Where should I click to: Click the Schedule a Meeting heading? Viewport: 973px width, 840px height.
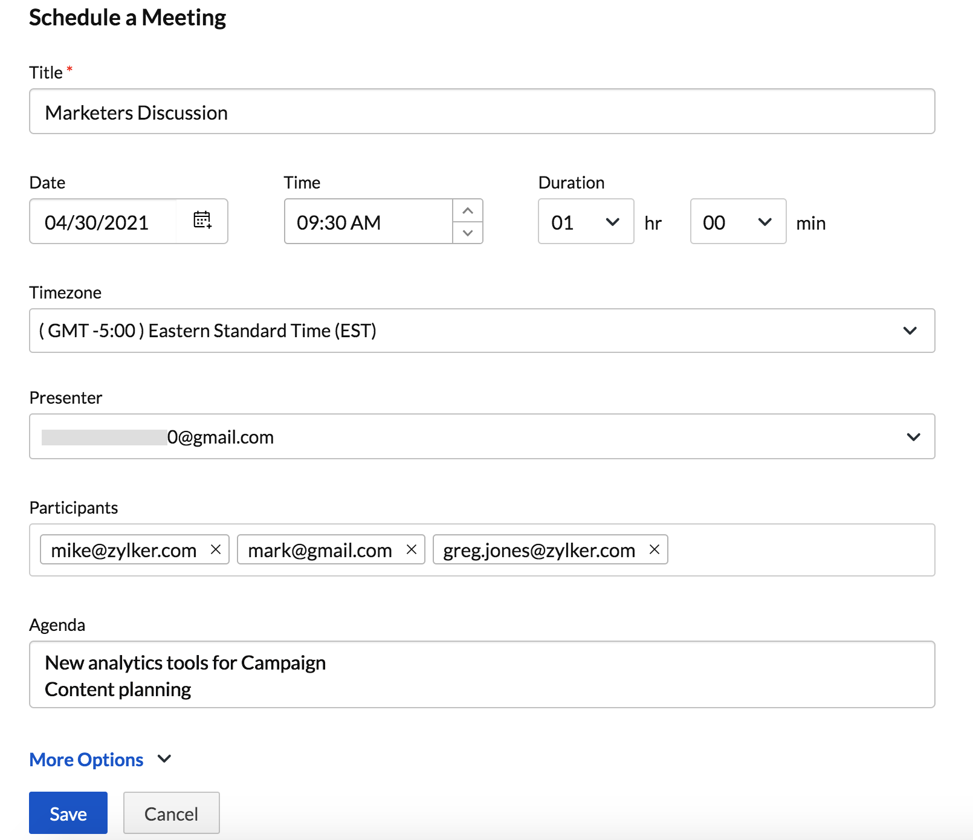(x=128, y=18)
